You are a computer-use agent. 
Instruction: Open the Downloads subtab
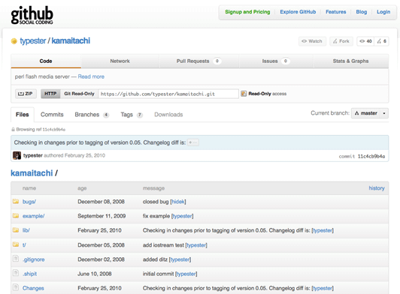pos(168,115)
